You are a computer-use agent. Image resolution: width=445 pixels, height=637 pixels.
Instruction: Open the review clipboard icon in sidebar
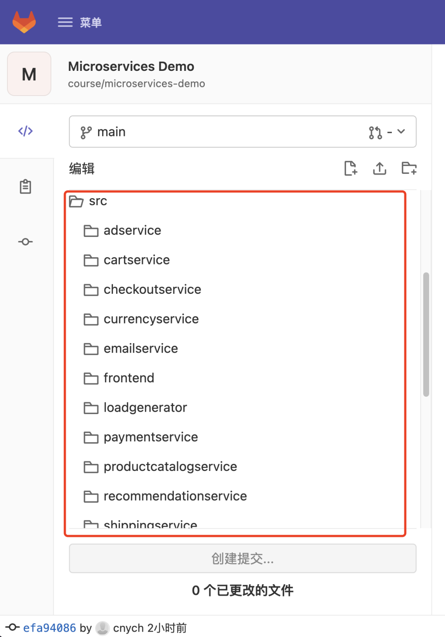click(26, 187)
